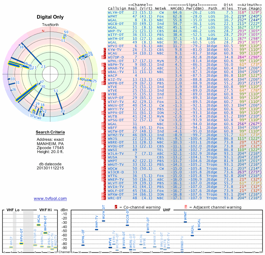The width and height of the screenshot is (265, 255).
Task: Click co-channel warning icon on KYW-TV row
Action: (x=105, y=50)
